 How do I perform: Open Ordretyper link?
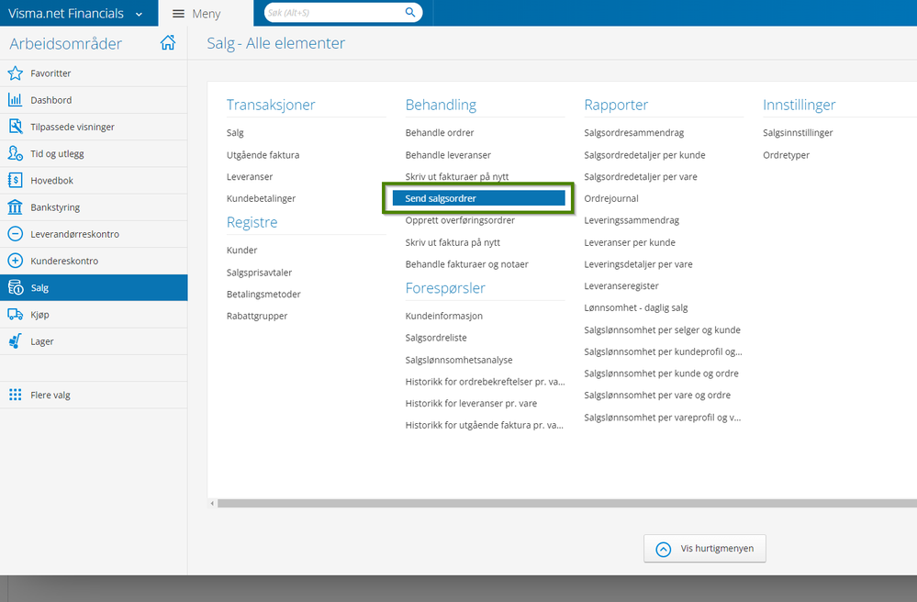[x=786, y=155]
